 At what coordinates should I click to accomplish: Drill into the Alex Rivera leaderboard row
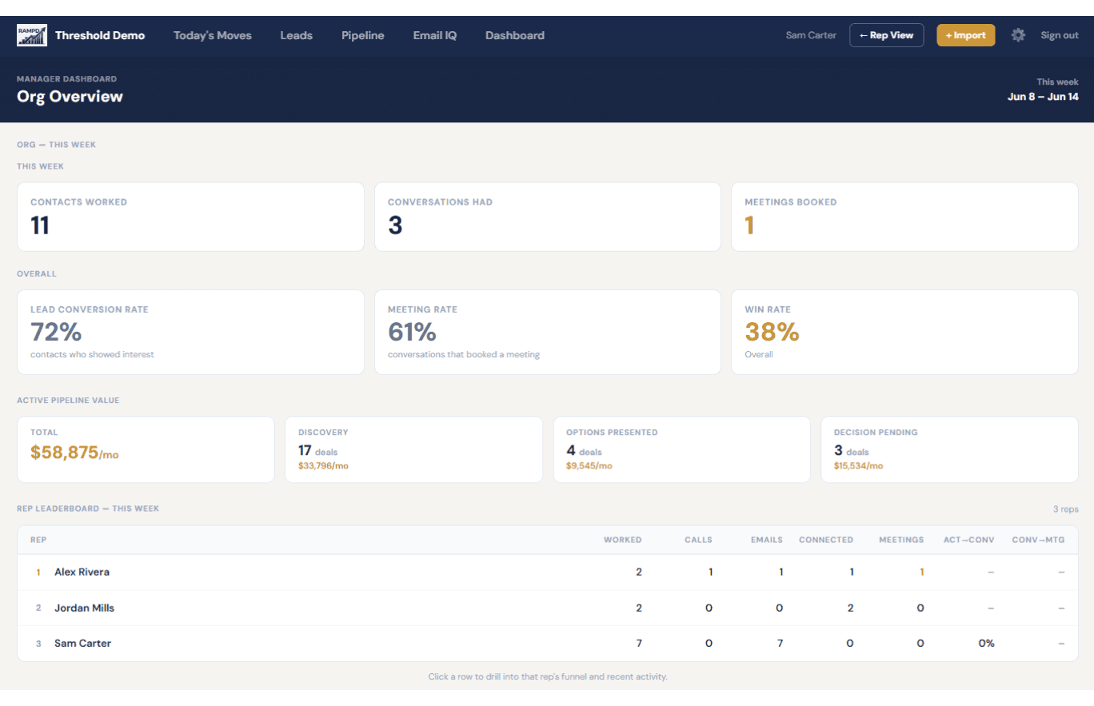tap(548, 572)
